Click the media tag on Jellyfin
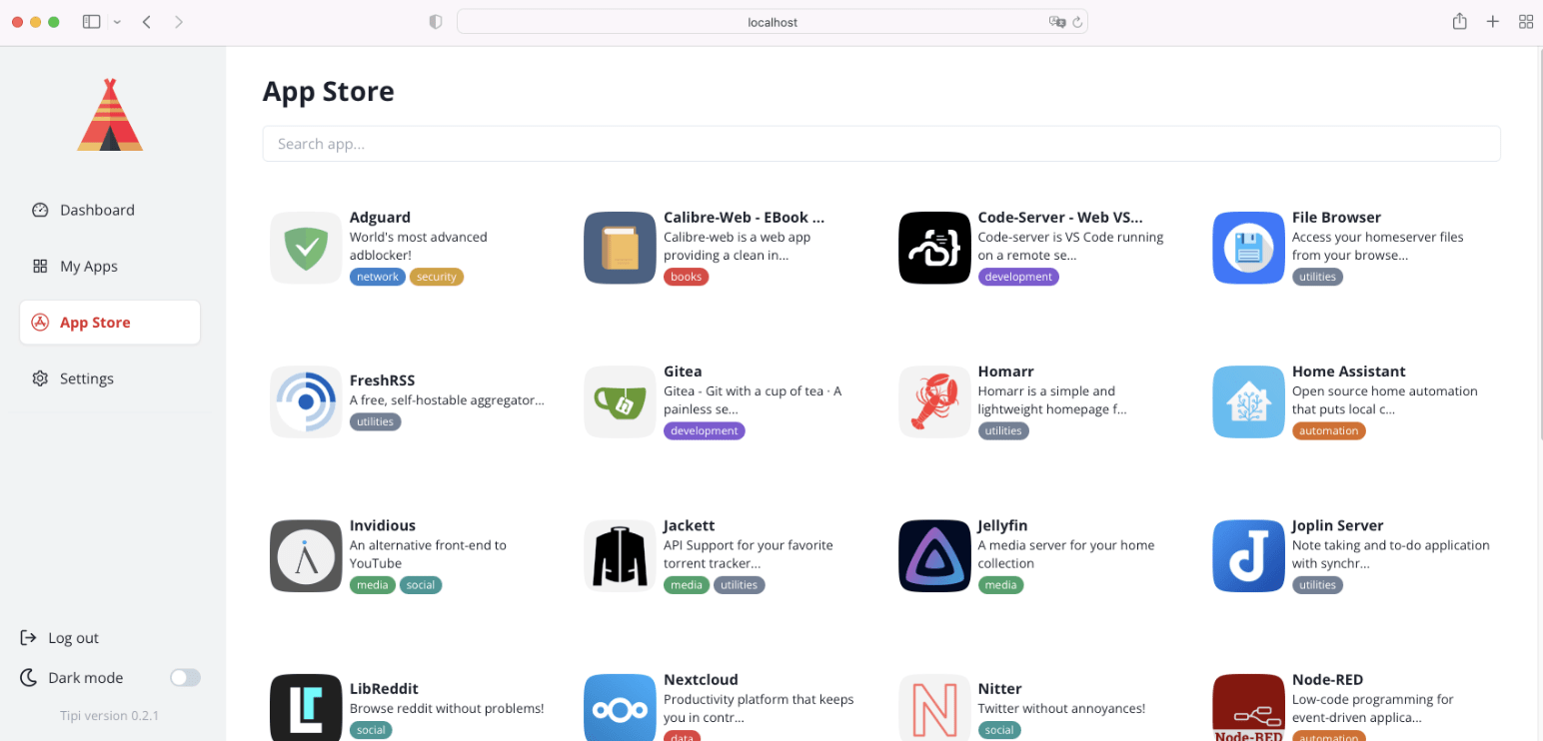 (x=1000, y=585)
